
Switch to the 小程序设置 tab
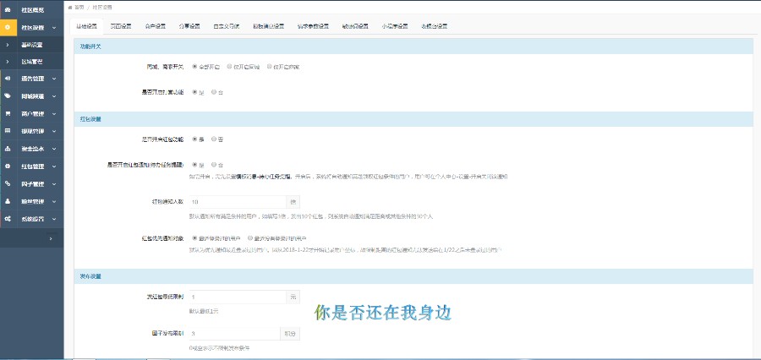point(395,26)
